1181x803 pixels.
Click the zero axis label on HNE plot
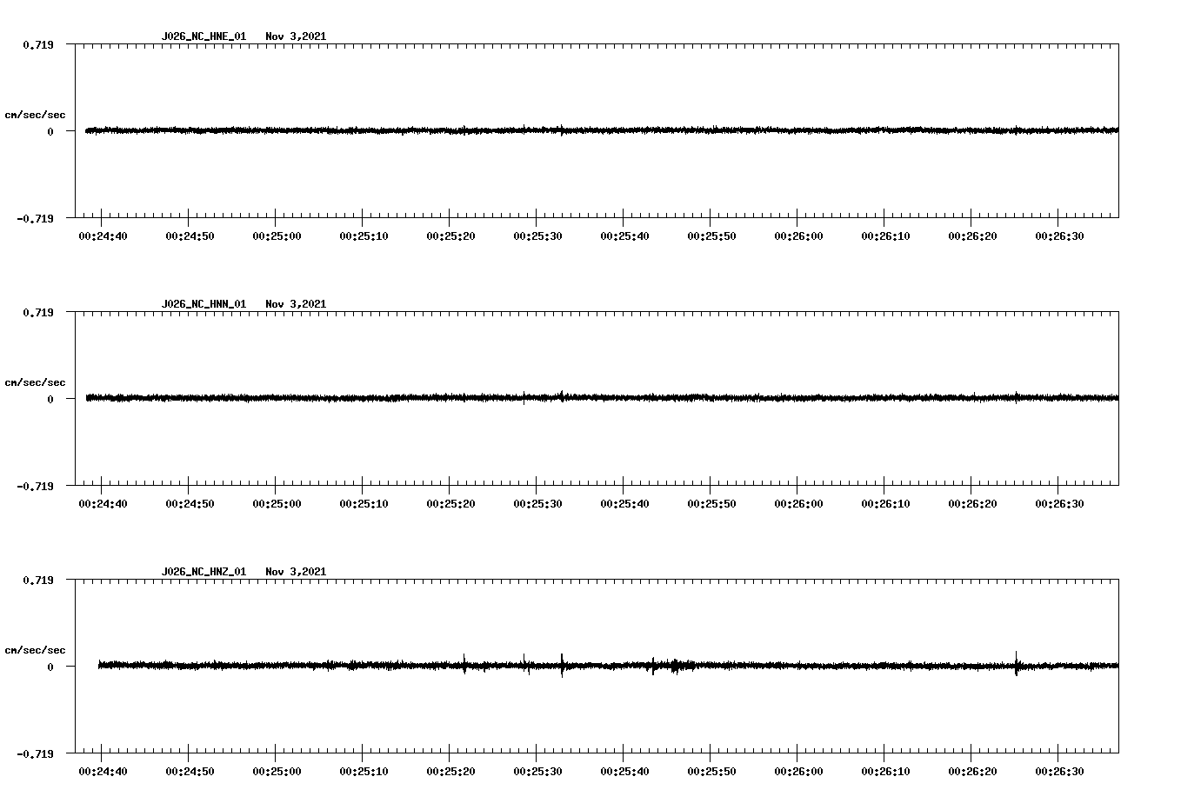pos(50,131)
